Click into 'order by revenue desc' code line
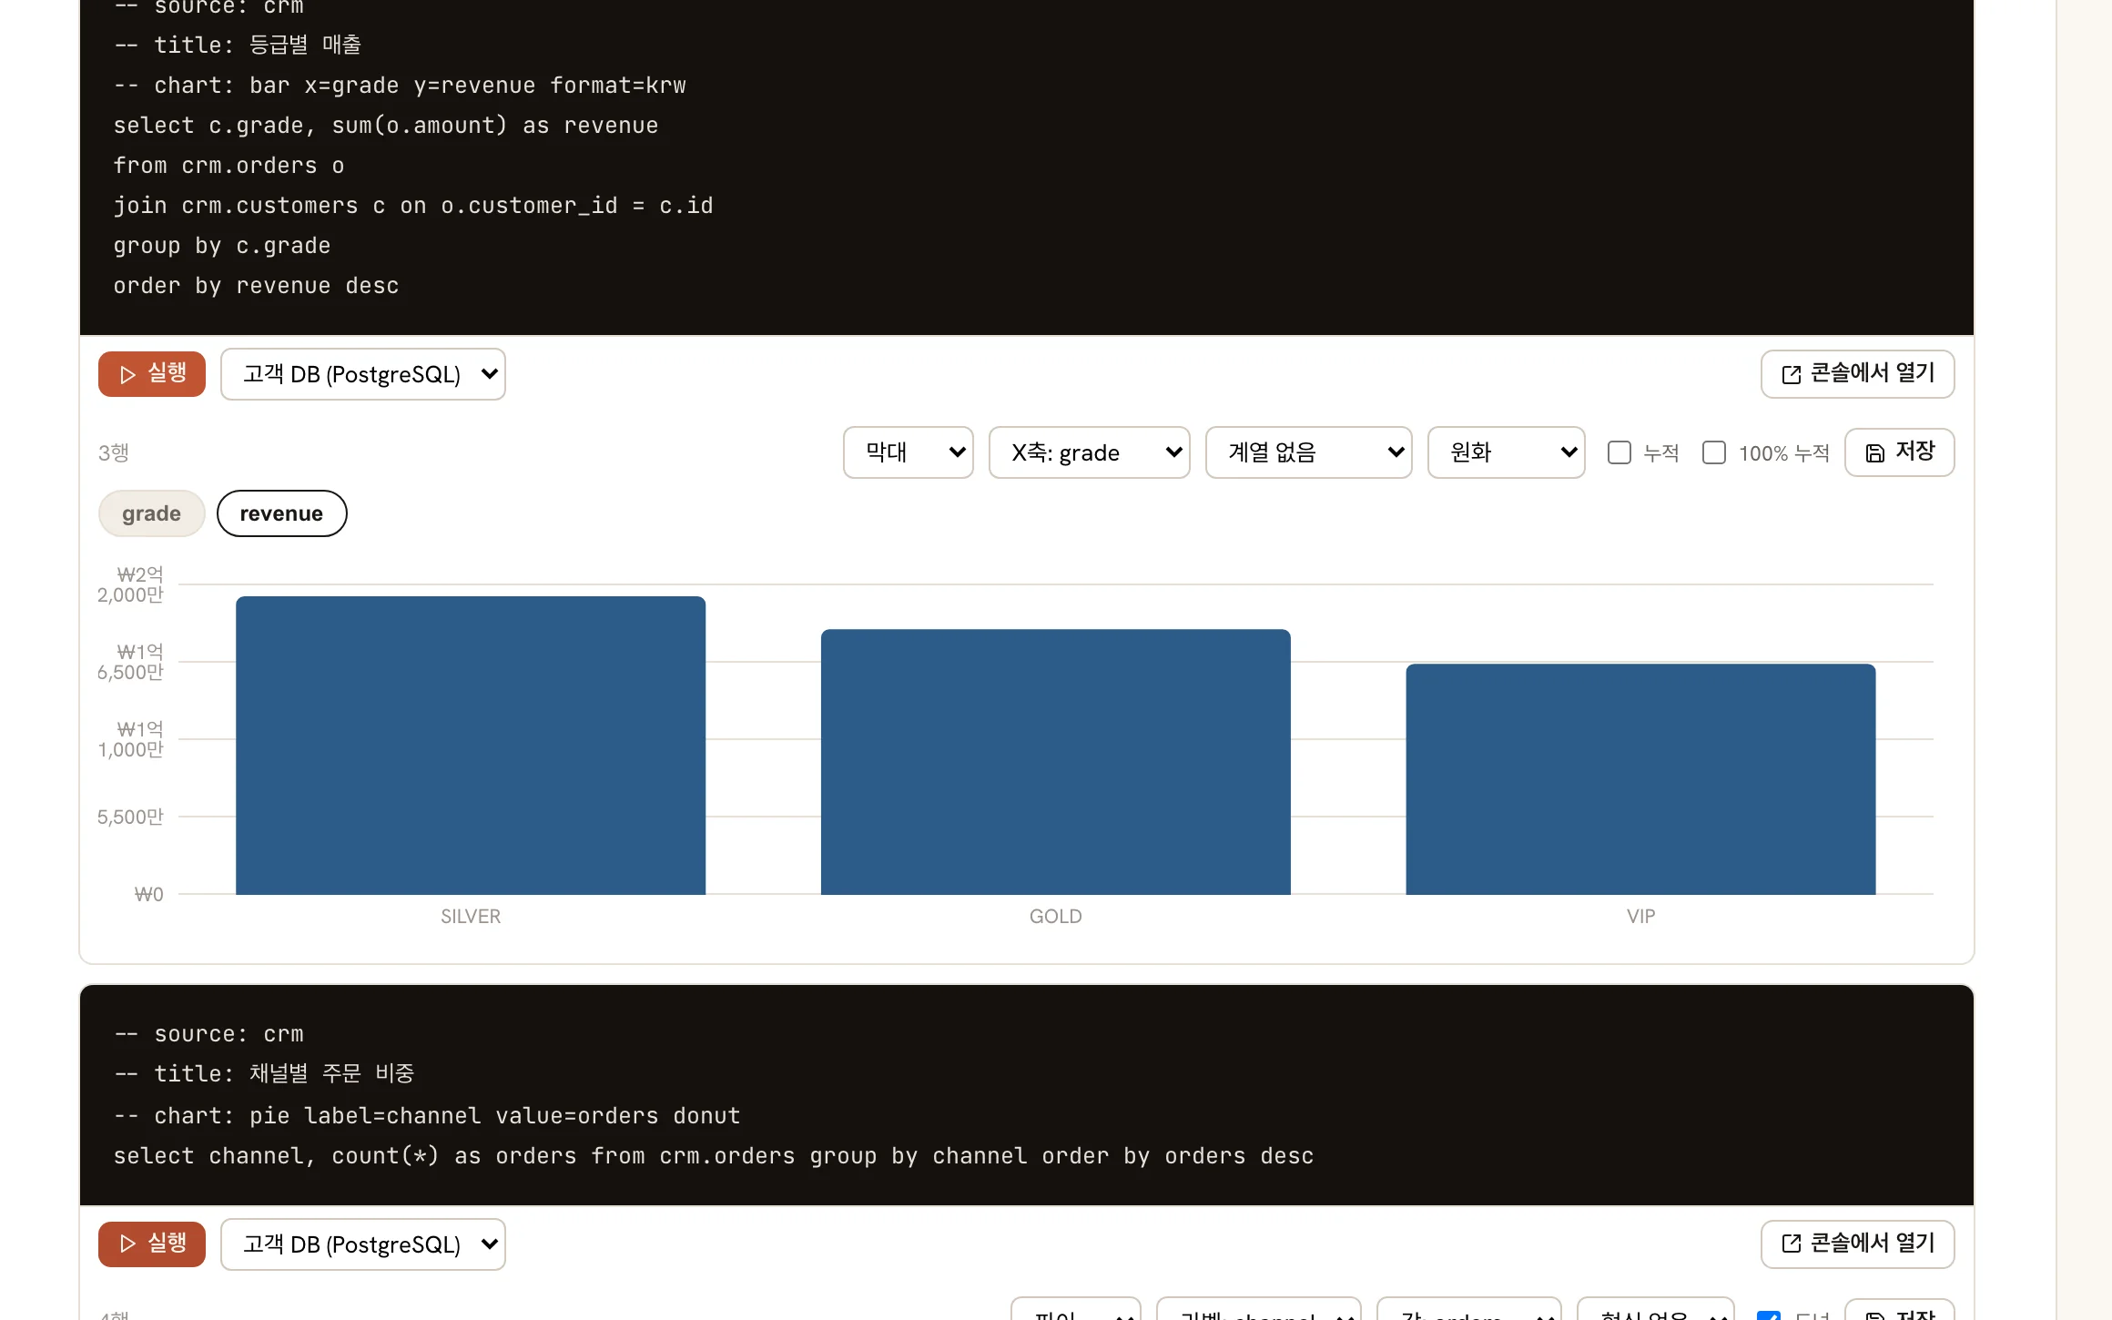 click(x=256, y=286)
